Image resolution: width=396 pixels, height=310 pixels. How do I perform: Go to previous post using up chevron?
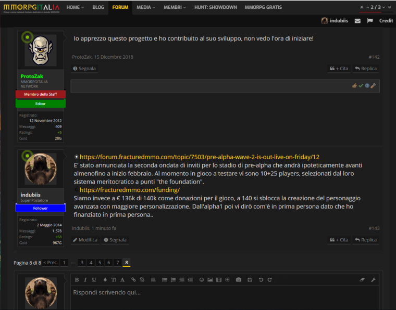tap(368, 8)
